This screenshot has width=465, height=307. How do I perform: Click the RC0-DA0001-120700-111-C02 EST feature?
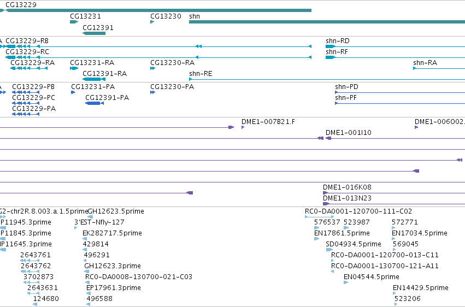tap(320, 217)
